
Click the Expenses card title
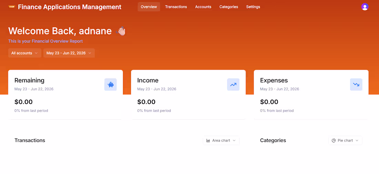(274, 80)
